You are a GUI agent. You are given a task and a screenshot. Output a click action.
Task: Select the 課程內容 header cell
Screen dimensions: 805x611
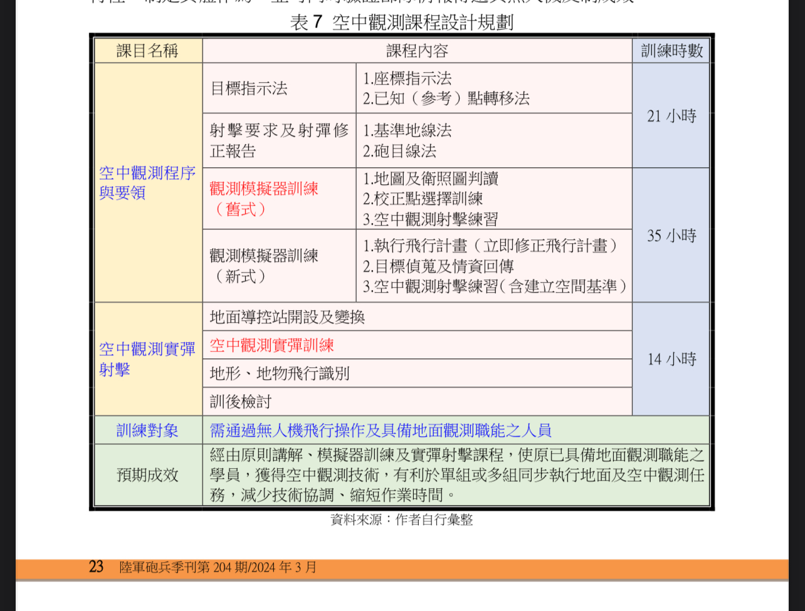pyautogui.click(x=417, y=51)
